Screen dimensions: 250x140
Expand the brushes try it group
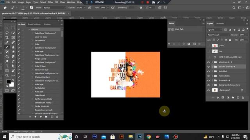212,80
